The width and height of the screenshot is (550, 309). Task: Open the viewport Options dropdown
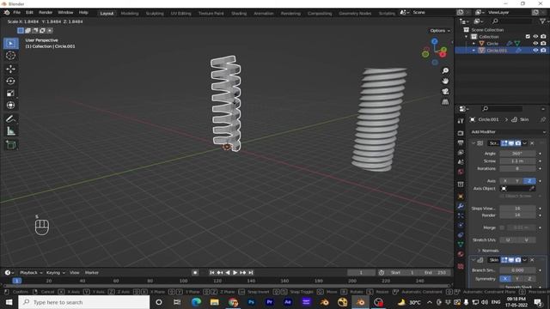(440, 31)
